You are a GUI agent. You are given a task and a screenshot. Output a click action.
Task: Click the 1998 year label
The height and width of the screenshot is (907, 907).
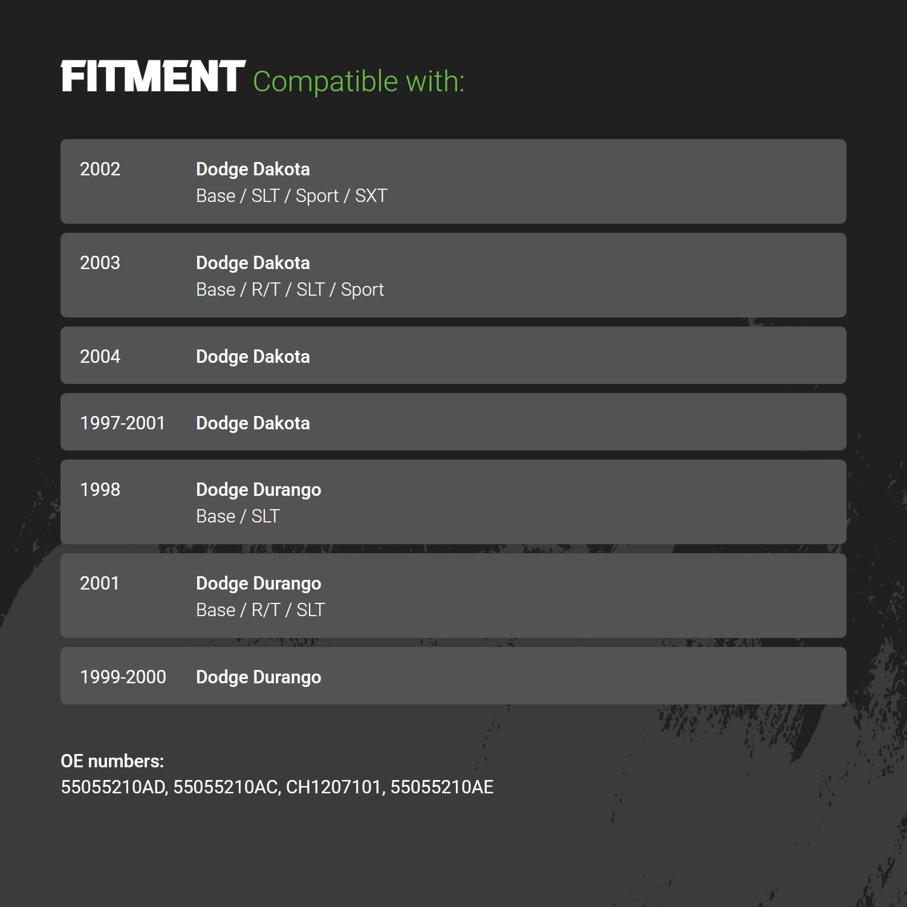tap(100, 490)
